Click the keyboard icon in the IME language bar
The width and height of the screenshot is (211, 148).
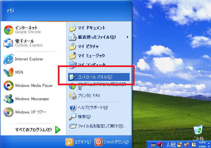[x=153, y=145]
